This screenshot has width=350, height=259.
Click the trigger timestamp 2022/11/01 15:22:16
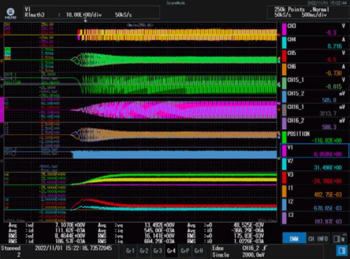[x=73, y=248]
